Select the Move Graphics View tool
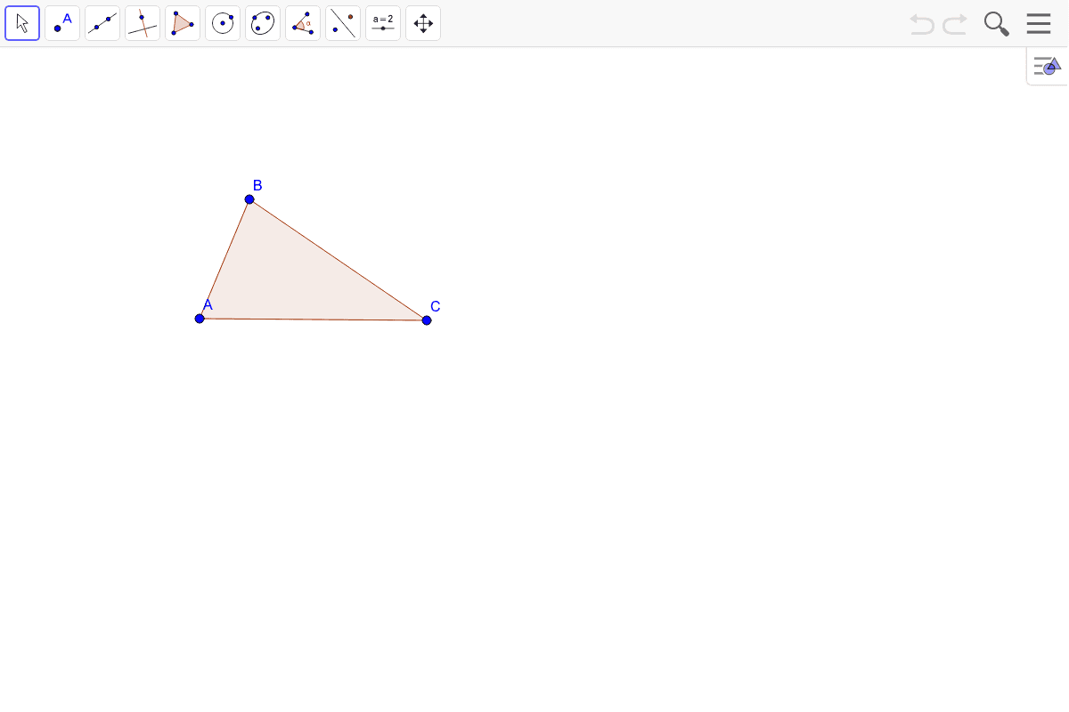 tap(423, 23)
